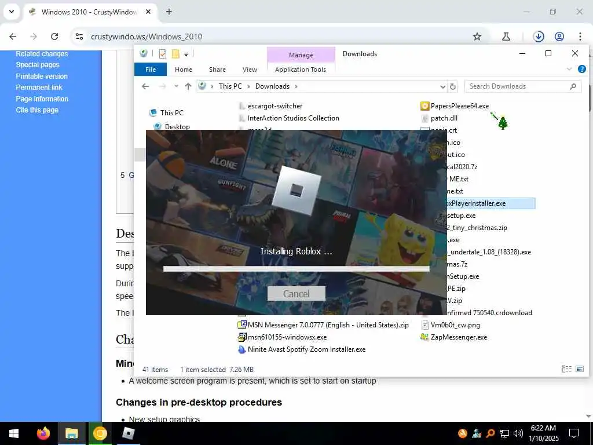Image resolution: width=593 pixels, height=445 pixels.
Task: Select PapersPlease64.exe file
Action: [459, 106]
